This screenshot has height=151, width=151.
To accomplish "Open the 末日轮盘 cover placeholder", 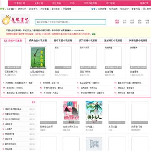I will tap(117, 112).
